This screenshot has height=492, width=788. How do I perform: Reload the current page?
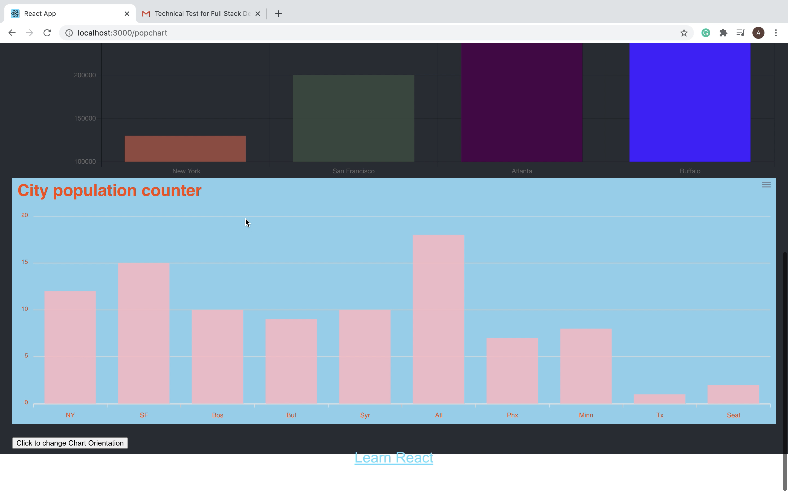[x=47, y=33]
